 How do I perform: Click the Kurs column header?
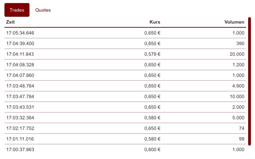tap(155, 22)
